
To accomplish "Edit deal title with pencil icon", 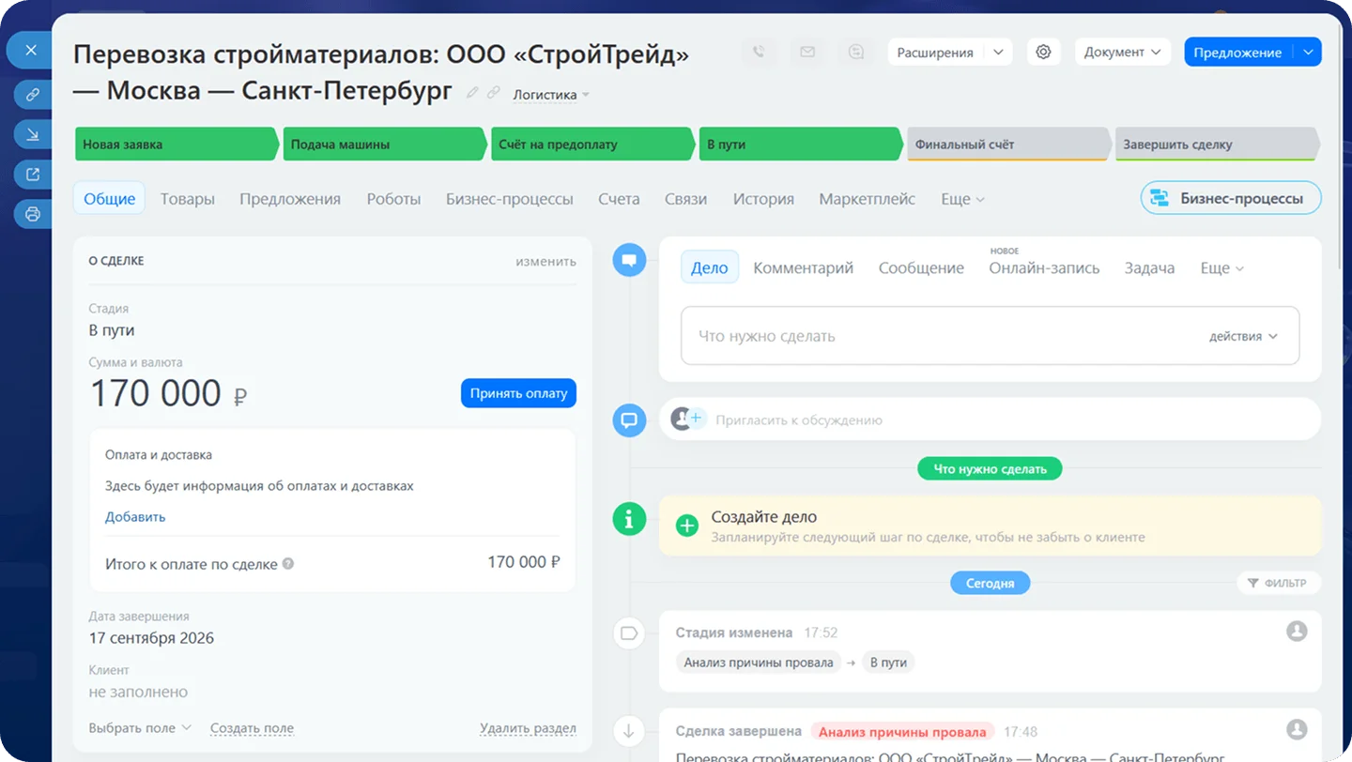I will 472,93.
